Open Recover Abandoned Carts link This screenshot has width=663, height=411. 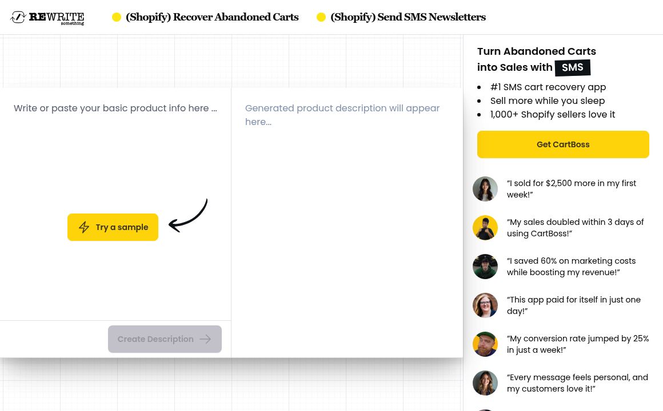(x=212, y=18)
